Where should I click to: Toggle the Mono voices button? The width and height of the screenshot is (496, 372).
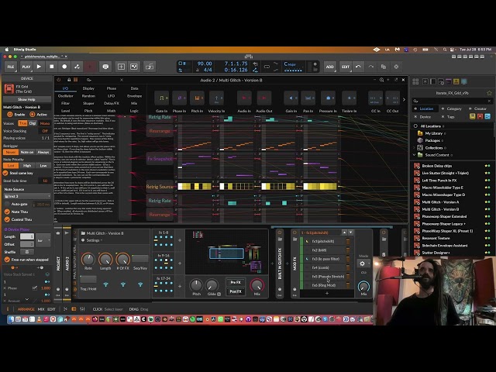(x=45, y=123)
